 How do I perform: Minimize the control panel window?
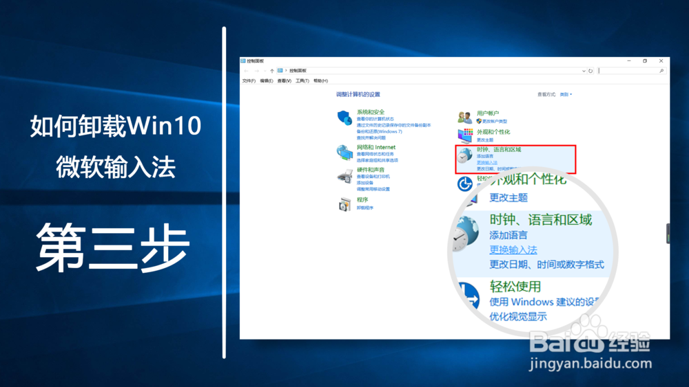pos(629,61)
